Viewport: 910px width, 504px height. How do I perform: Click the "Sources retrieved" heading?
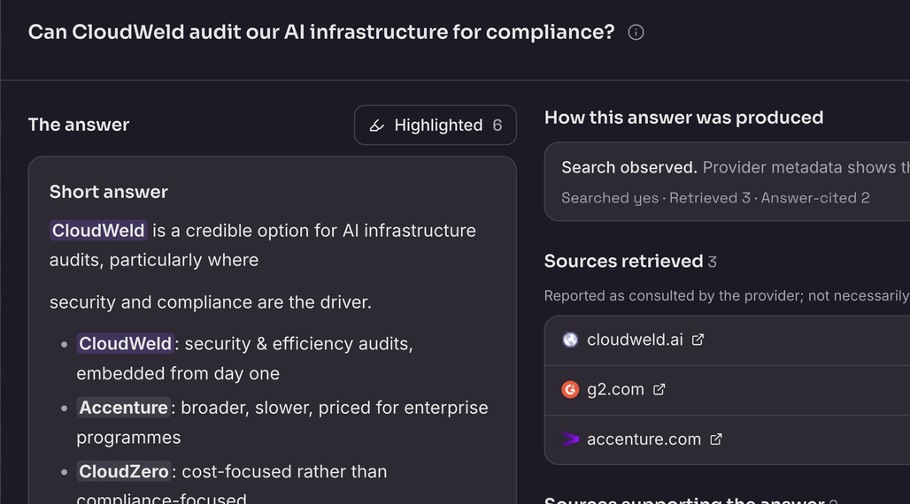623,261
